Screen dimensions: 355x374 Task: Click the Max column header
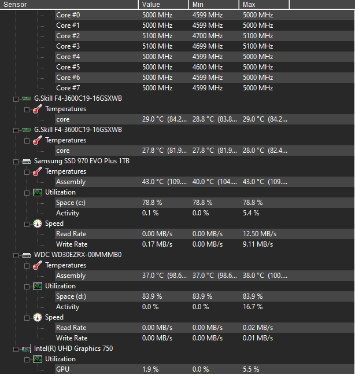(264, 4)
